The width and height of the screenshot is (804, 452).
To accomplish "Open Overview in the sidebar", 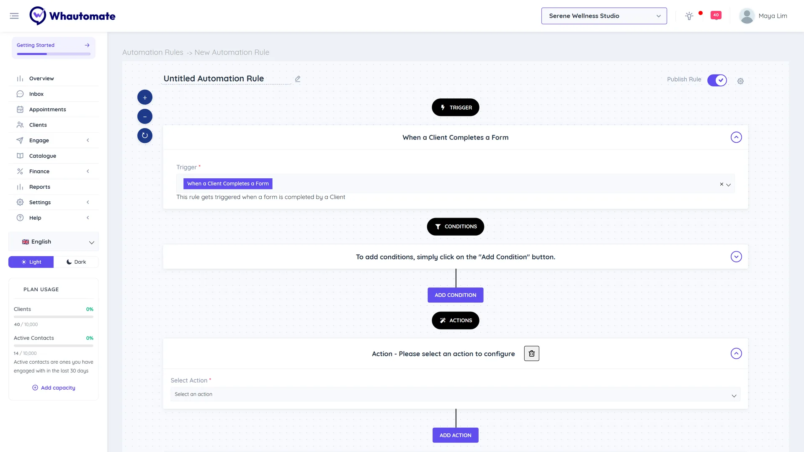I will click(x=54, y=78).
